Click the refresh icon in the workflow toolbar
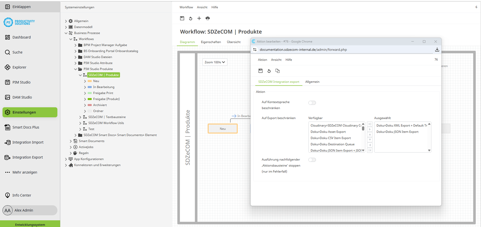 click(x=190, y=18)
